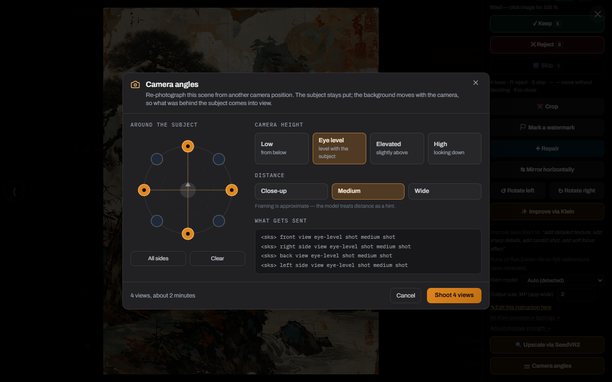Viewport: 612px width, 382px height.
Task: Choose High looking down camera height
Action: 455,149
